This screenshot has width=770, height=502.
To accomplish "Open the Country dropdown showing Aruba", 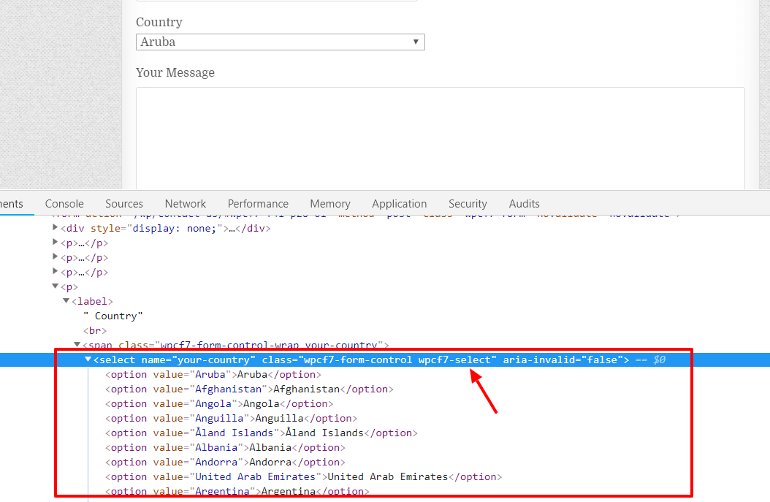I will [x=280, y=42].
